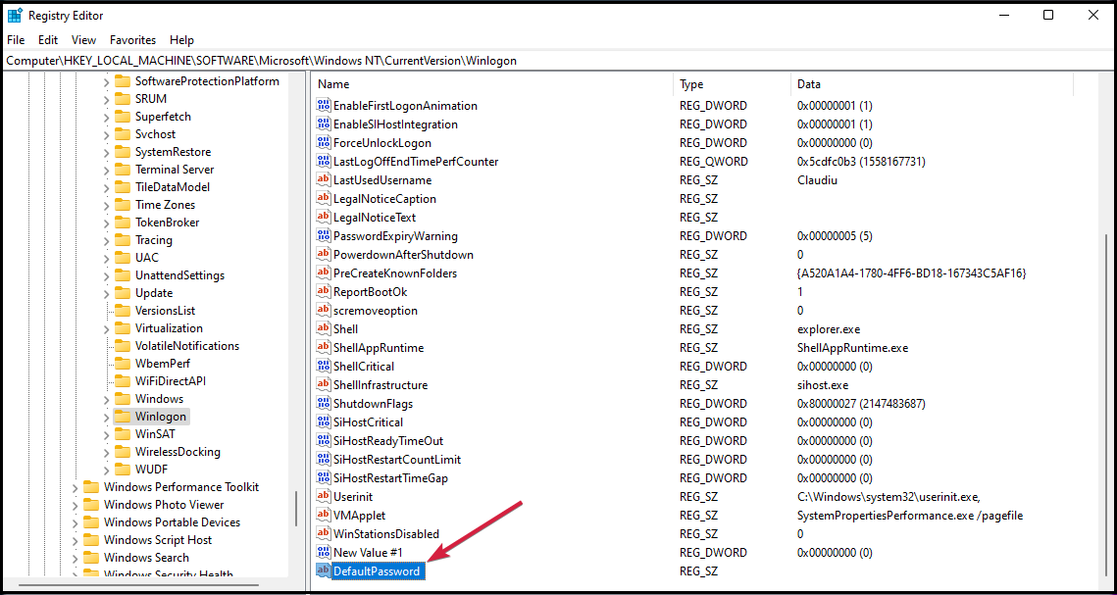Select the WinSAT key in tree
The image size is (1117, 595).
click(155, 434)
